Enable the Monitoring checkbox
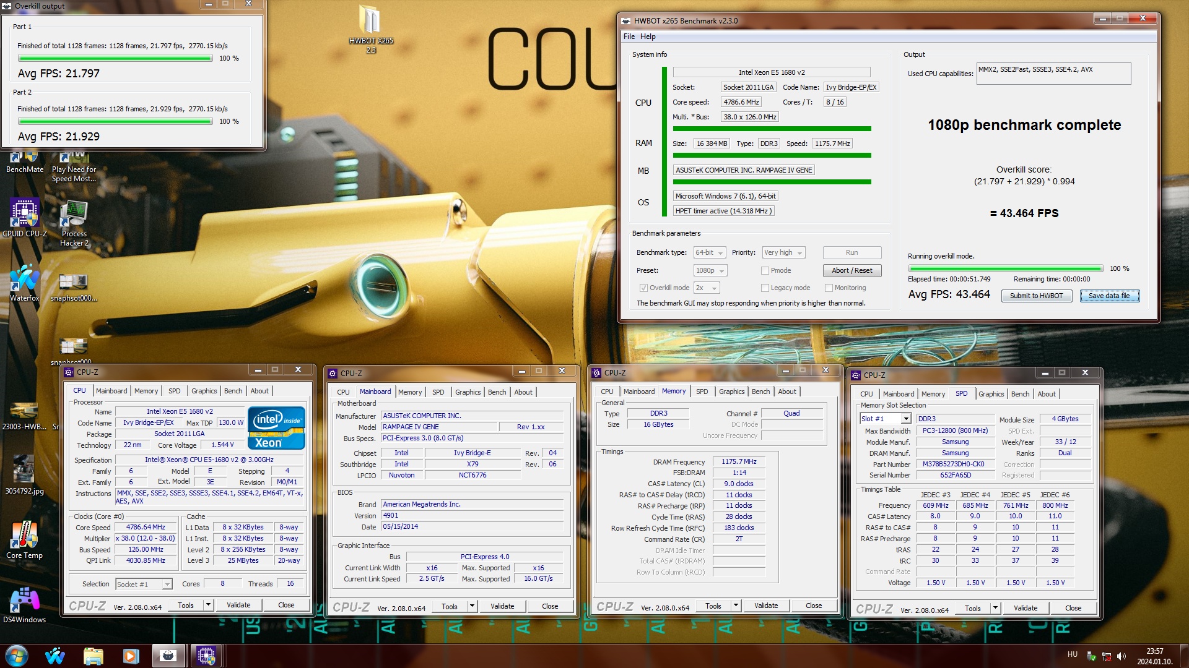This screenshot has height=668, width=1189. tap(829, 288)
